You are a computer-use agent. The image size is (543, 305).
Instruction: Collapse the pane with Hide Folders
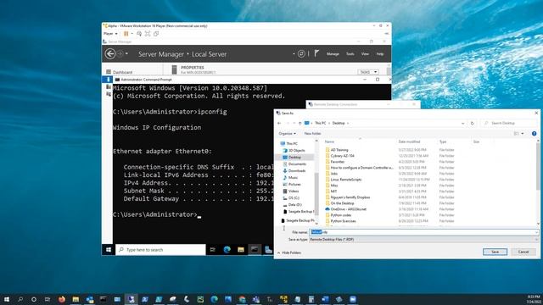(288, 252)
